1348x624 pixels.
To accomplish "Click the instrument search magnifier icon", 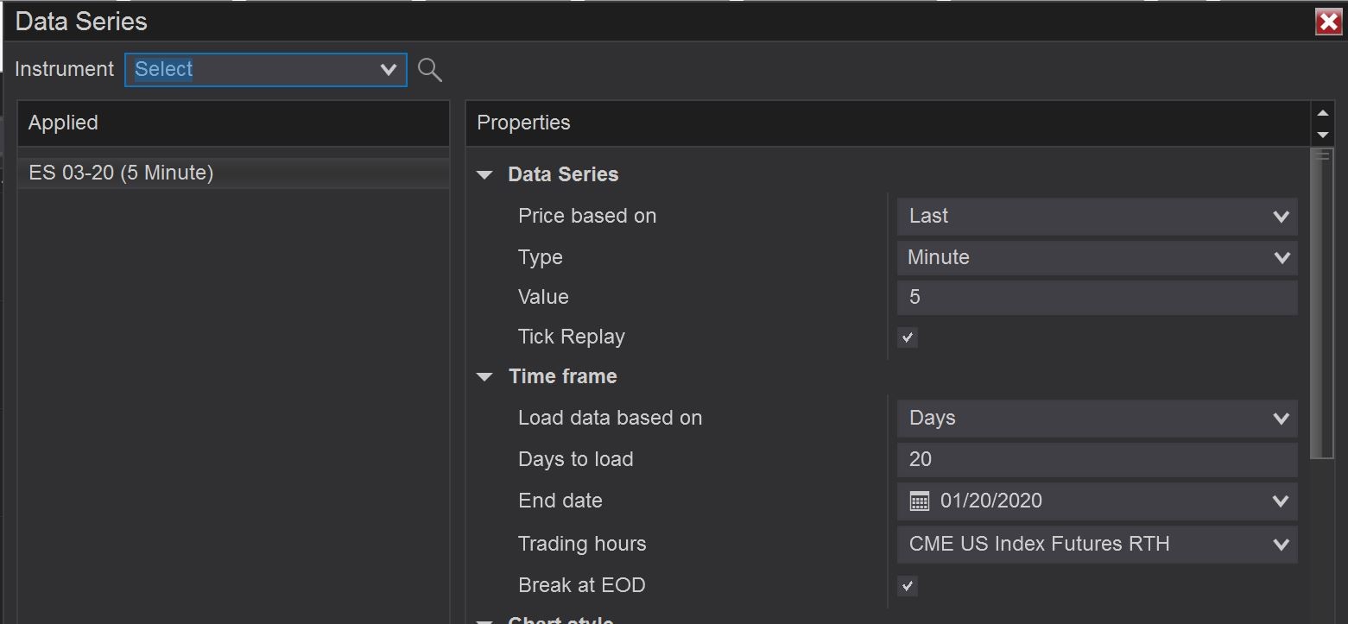I will click(429, 70).
